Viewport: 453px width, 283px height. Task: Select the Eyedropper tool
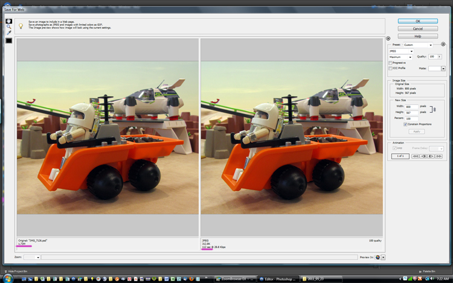click(8, 33)
